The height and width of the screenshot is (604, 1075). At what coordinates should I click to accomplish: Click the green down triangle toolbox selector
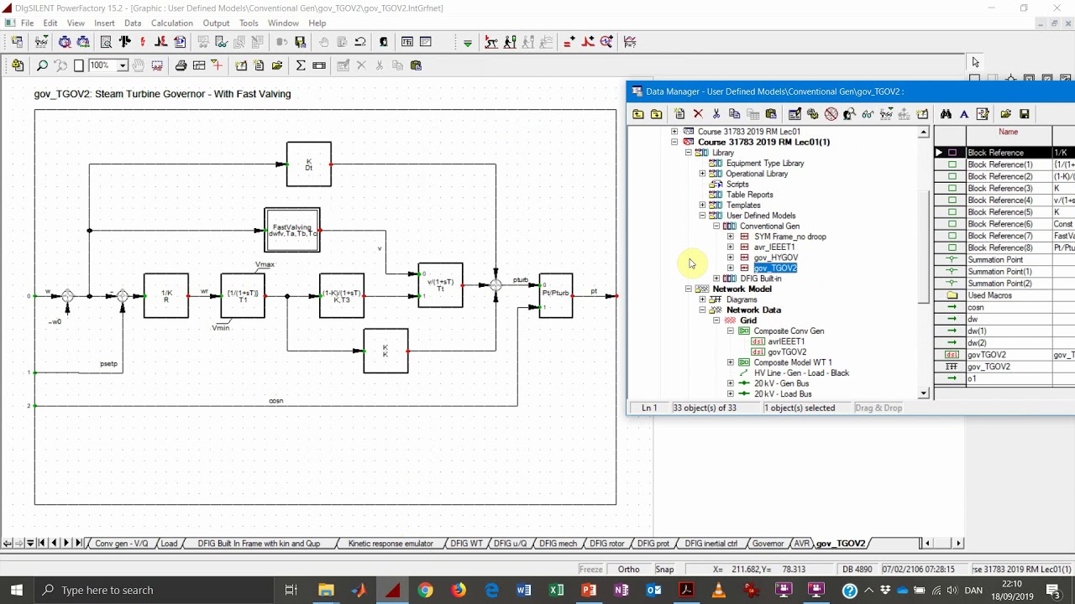(468, 43)
